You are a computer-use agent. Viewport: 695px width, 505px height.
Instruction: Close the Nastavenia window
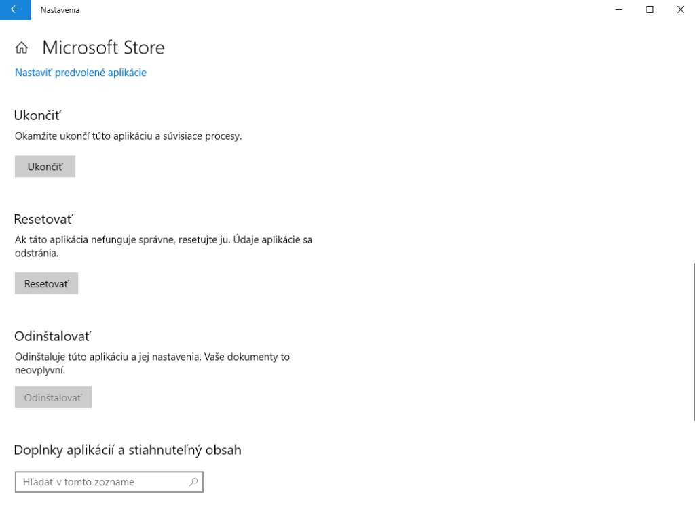680,9
